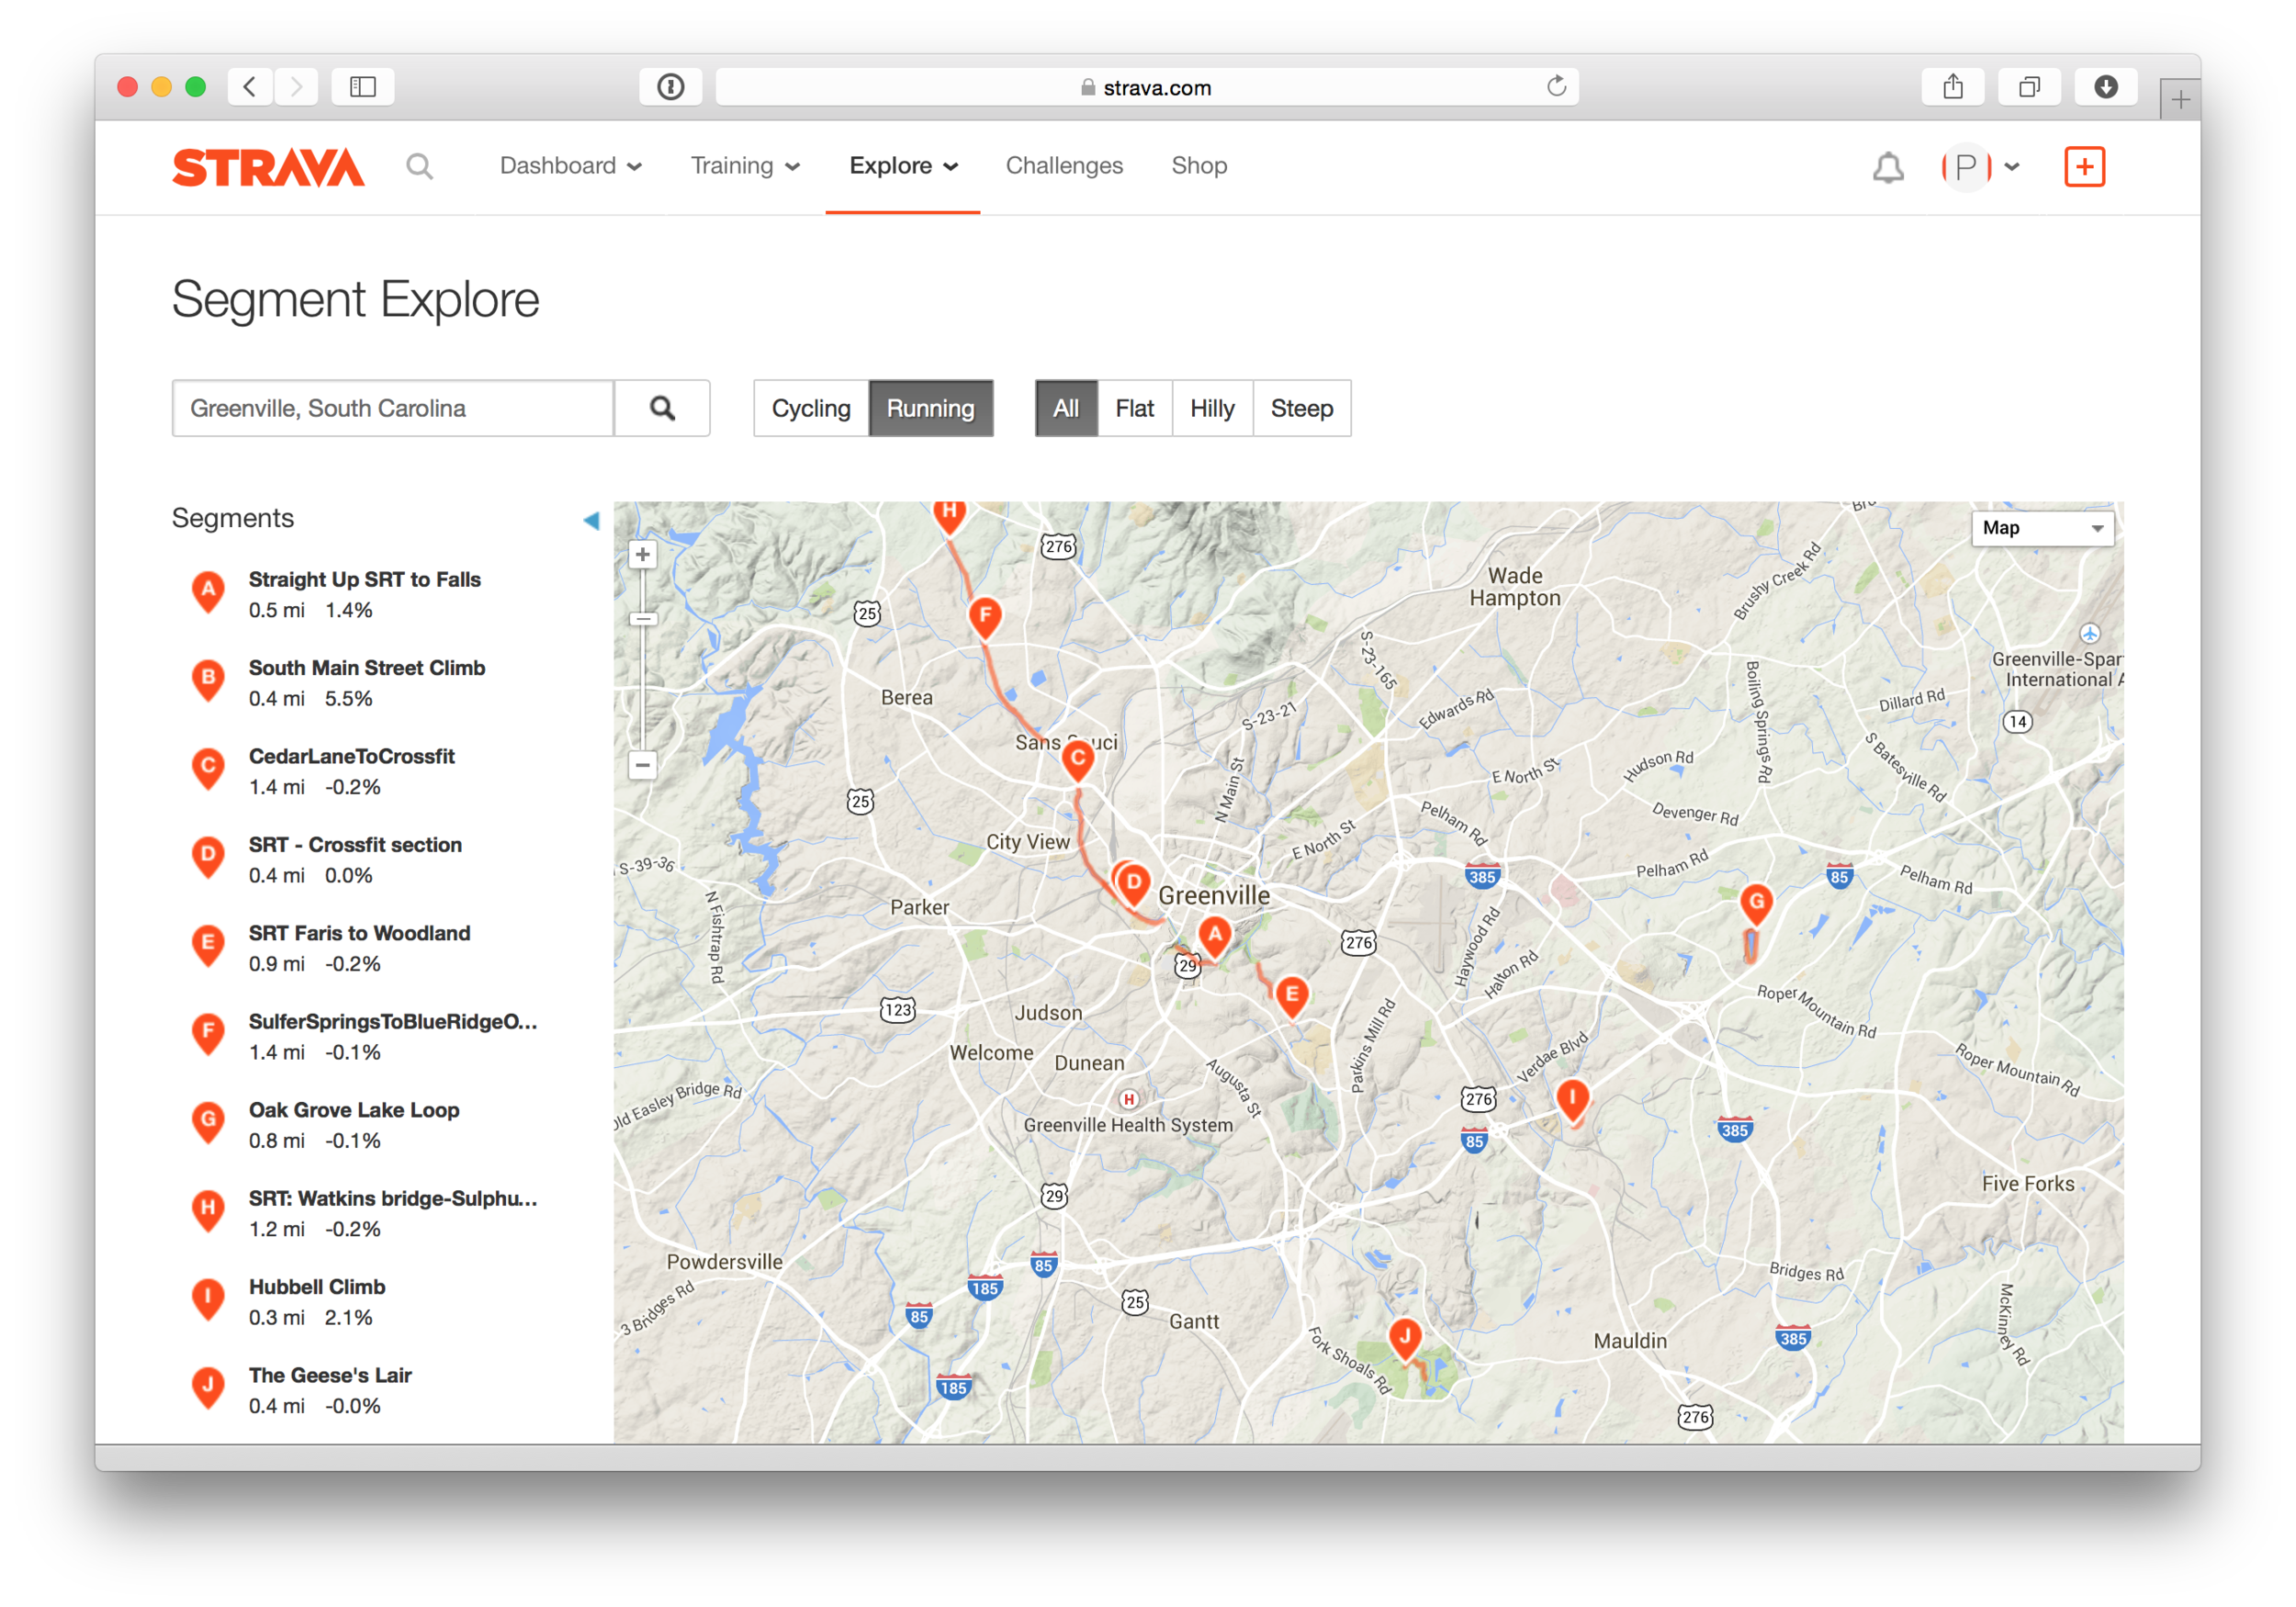Screen dimensions: 2296x1607
Task: Reload the page in address bar
Action: 1556,87
